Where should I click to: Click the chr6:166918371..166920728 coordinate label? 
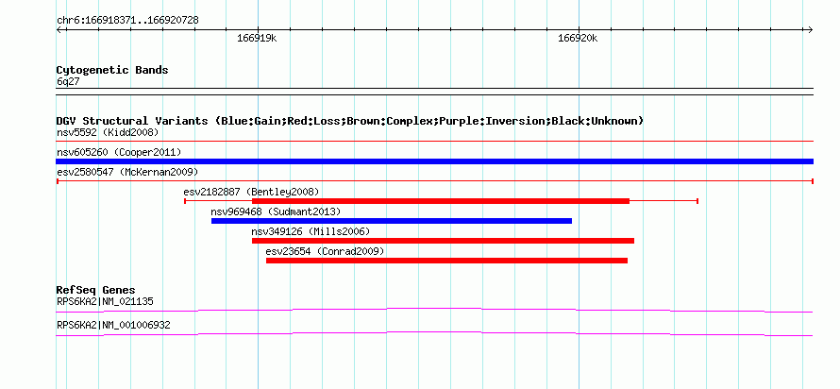(127, 20)
